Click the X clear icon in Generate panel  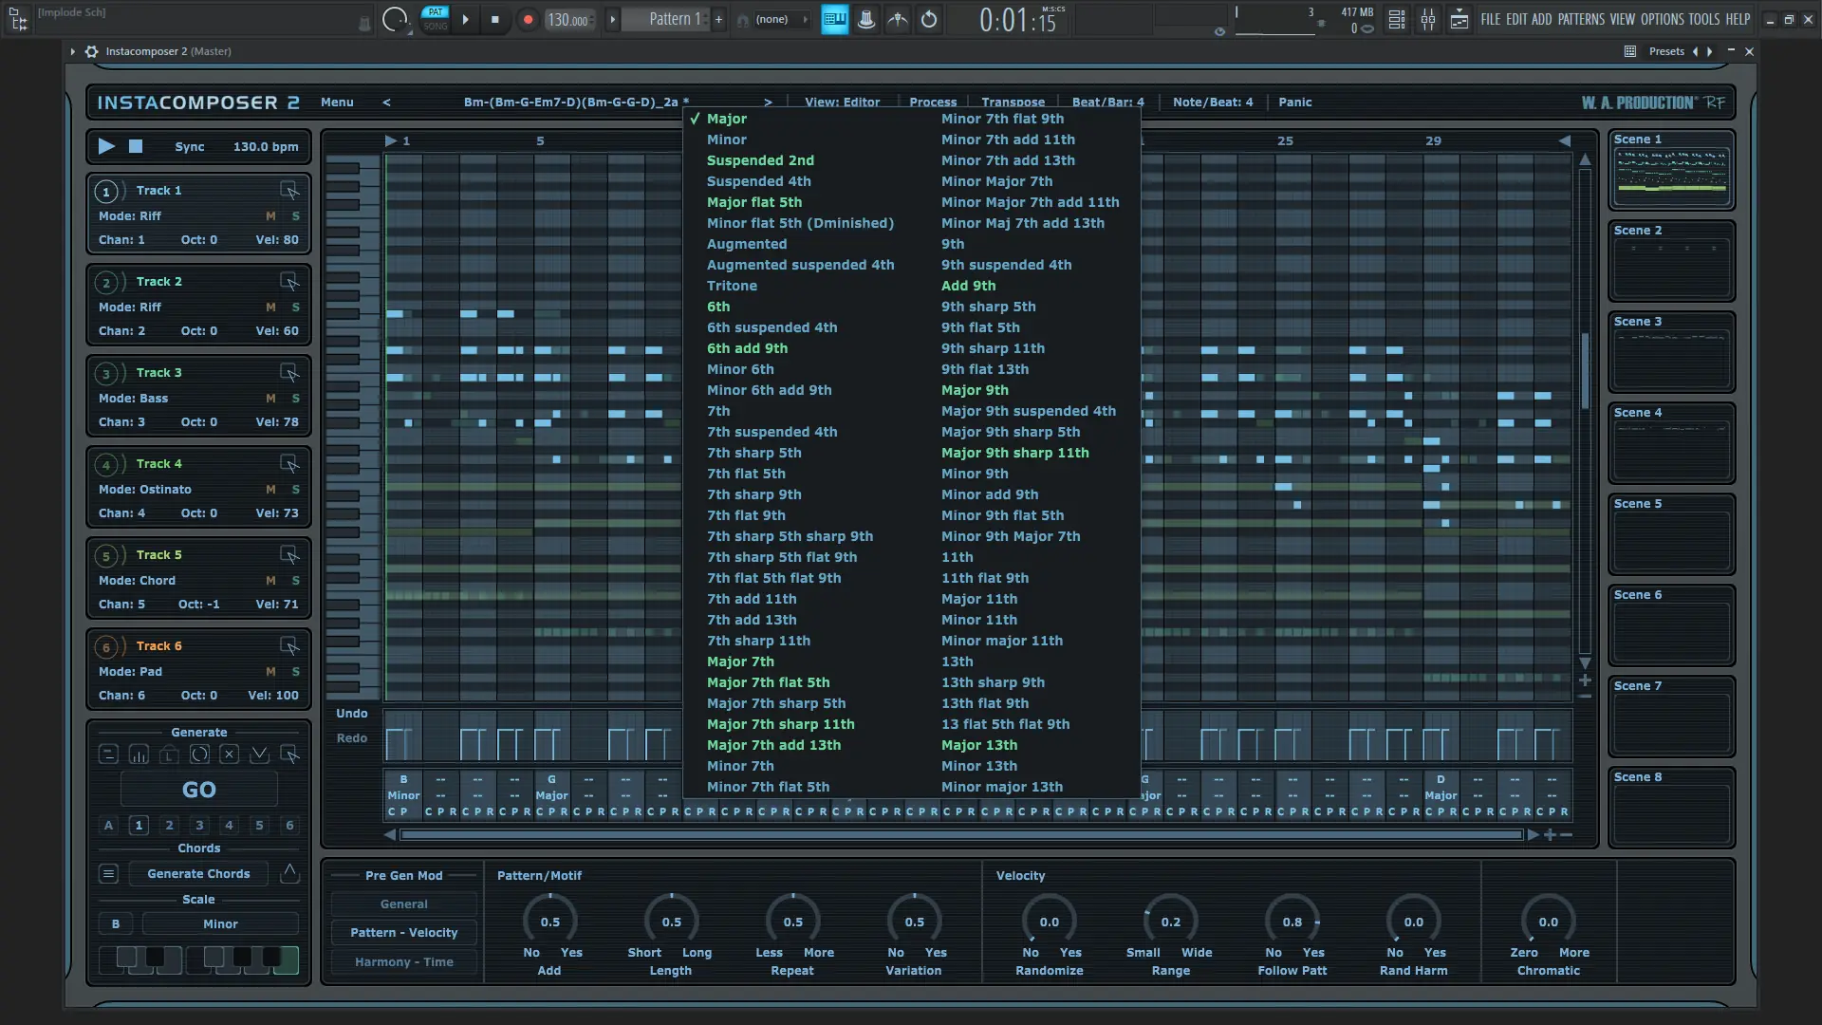pos(229,755)
